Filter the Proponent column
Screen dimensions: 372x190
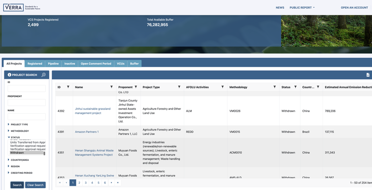coord(136,87)
